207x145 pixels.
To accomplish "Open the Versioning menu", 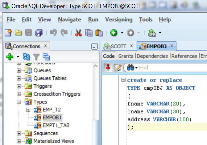I will tap(119, 20).
